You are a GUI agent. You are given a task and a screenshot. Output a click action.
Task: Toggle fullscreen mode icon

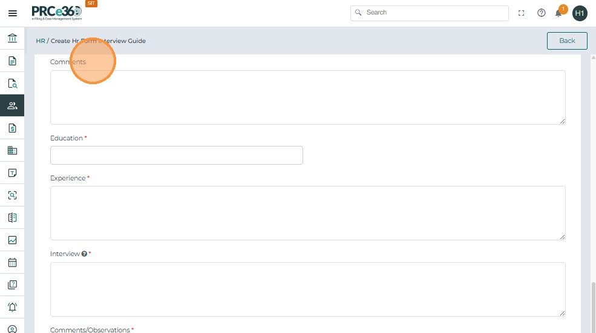click(x=521, y=13)
